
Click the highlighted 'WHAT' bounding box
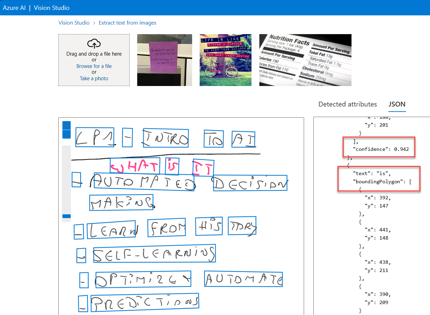click(135, 165)
